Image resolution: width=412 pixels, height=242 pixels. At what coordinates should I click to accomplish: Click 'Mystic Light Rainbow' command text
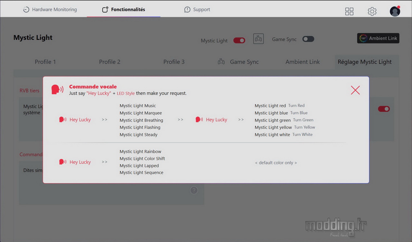coord(140,151)
